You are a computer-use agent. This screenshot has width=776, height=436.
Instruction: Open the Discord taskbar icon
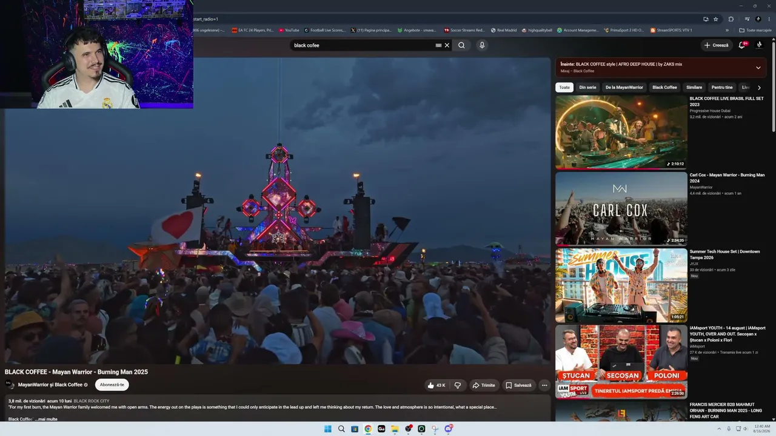pos(448,429)
